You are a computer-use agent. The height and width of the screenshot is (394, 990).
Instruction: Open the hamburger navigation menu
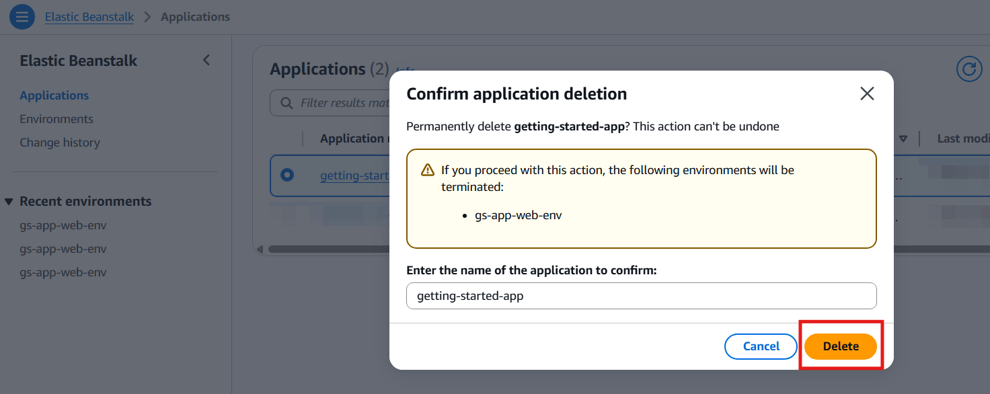tap(22, 17)
